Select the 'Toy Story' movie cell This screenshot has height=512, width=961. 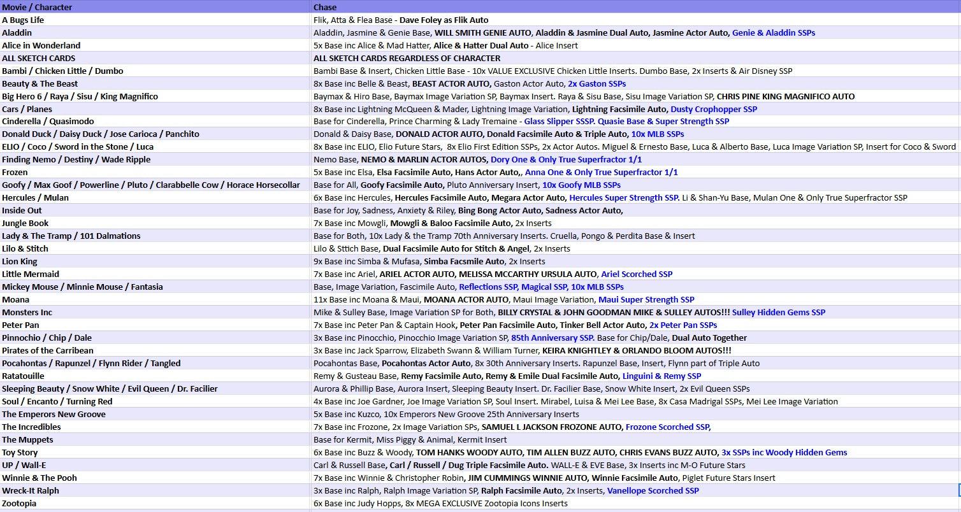pos(20,452)
